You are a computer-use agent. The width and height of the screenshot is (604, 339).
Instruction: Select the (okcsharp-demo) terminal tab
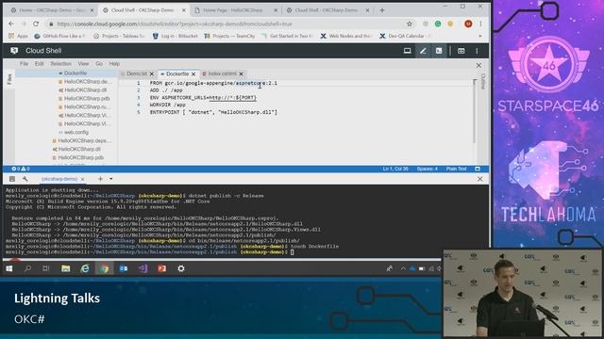59,179
